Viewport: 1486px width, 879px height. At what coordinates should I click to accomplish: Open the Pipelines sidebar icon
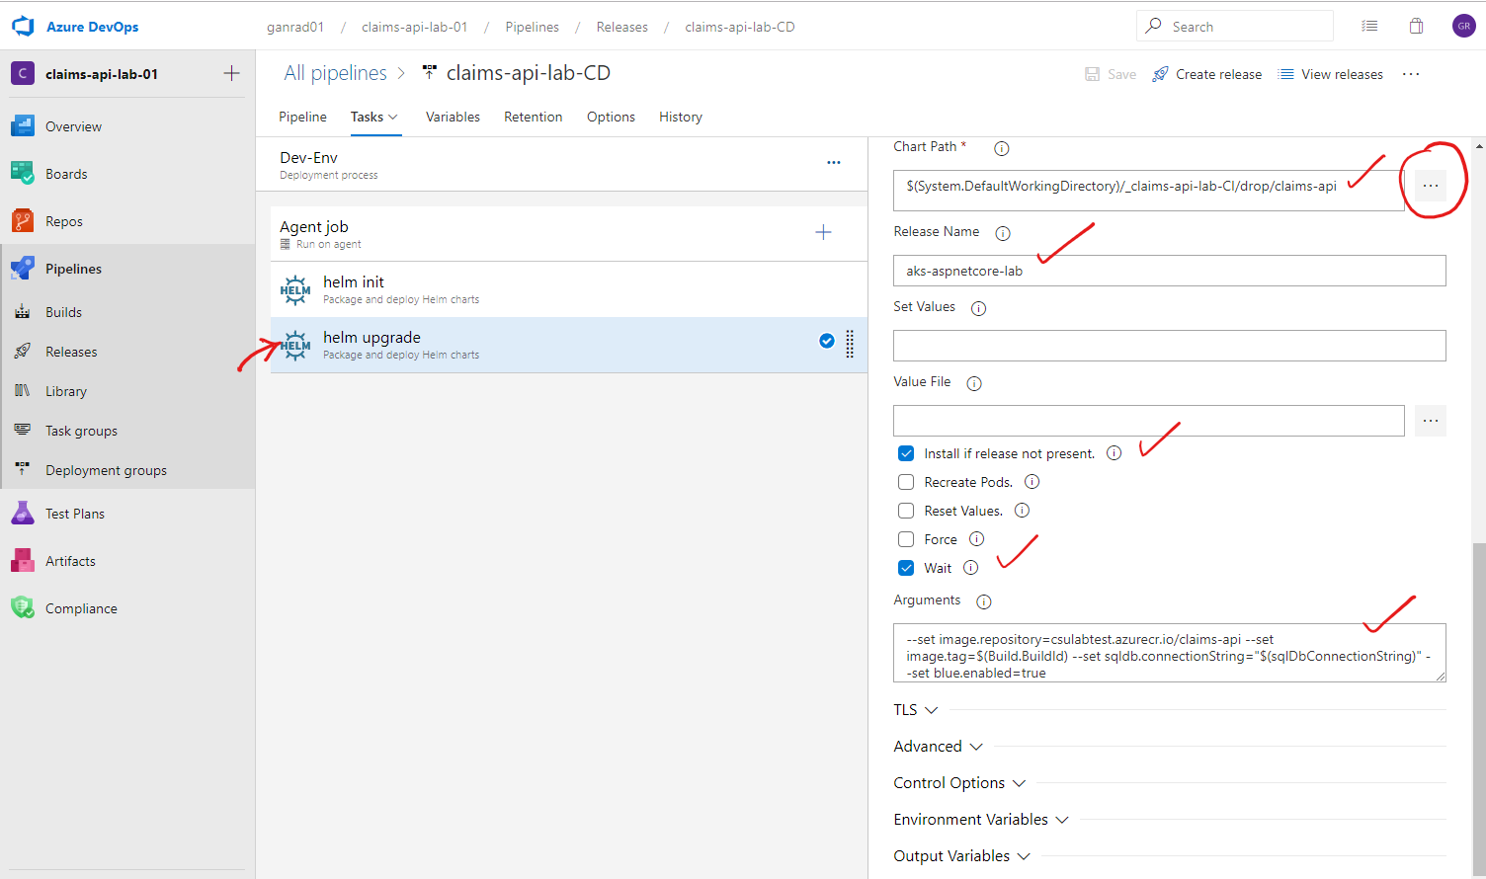(x=23, y=269)
